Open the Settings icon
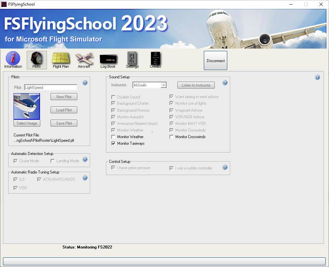Screen dimensions: 329x267 point(132,58)
